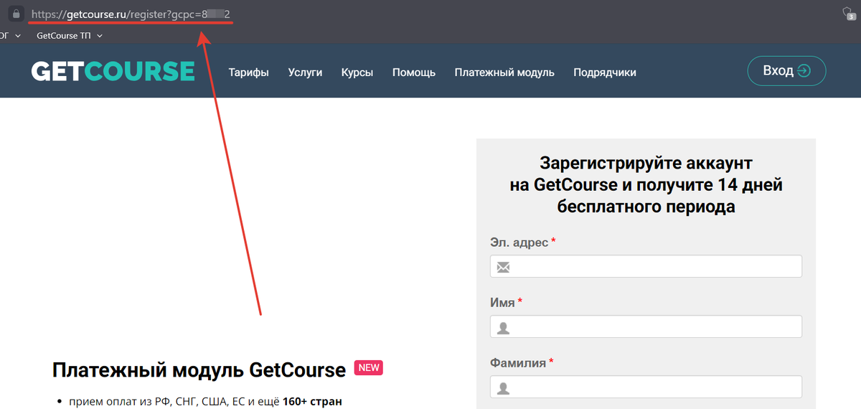Focus the Эл. адрес input field
Image resolution: width=861 pixels, height=409 pixels.
click(x=646, y=266)
